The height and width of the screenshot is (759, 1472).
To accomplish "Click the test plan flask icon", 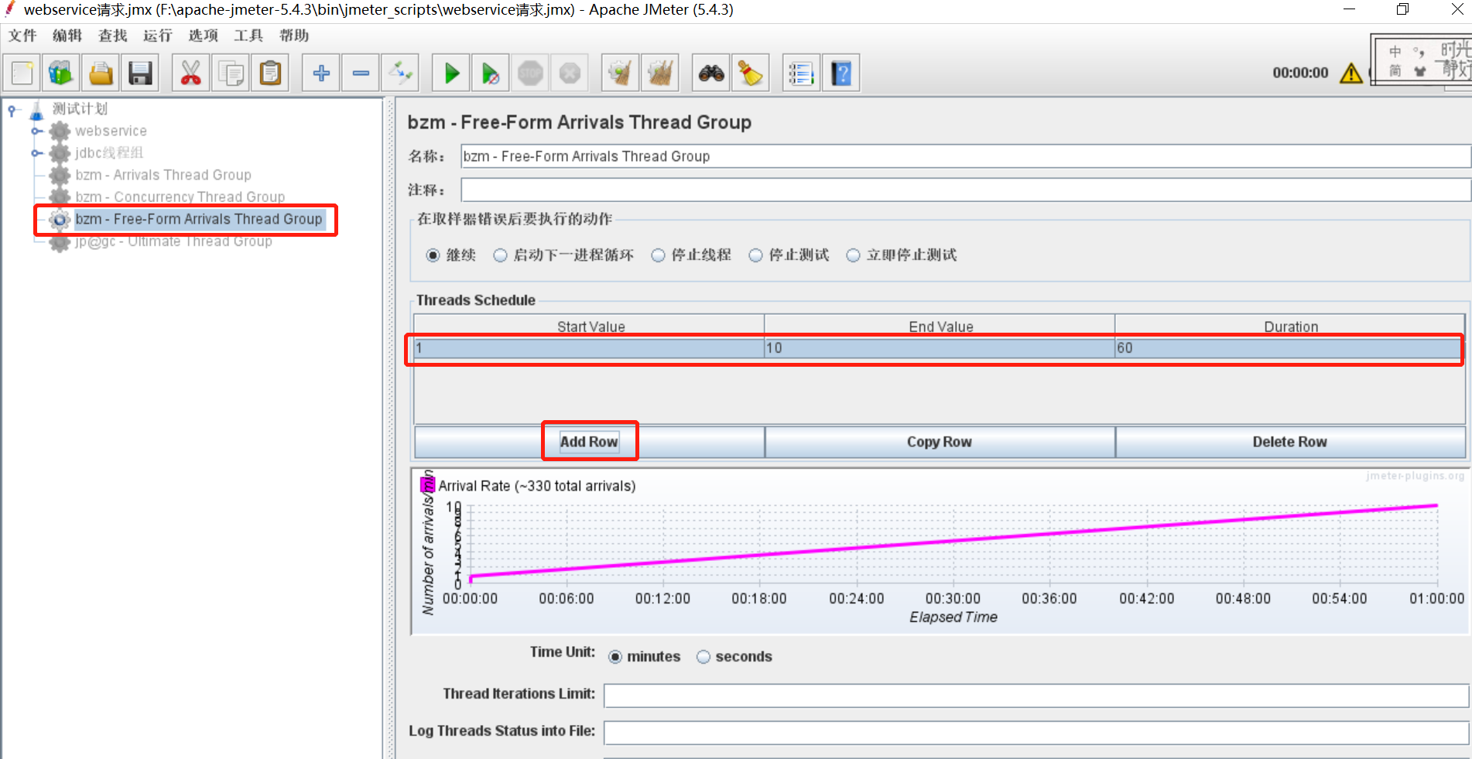I will [x=36, y=110].
